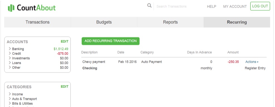Viewport: 275px width, 107px height.
Task: Expand the Banking accounts group
Action: (x=10, y=49)
